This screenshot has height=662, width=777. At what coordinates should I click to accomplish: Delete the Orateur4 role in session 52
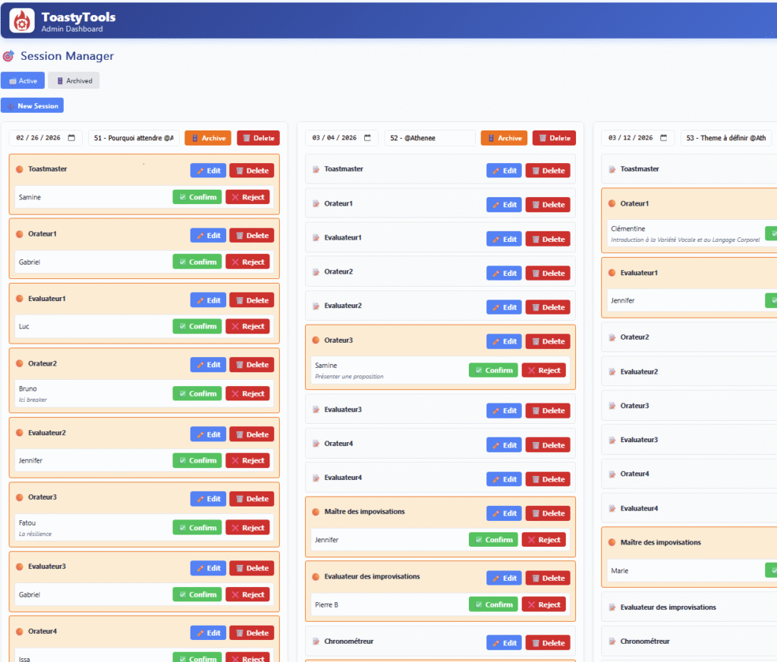[x=548, y=445]
